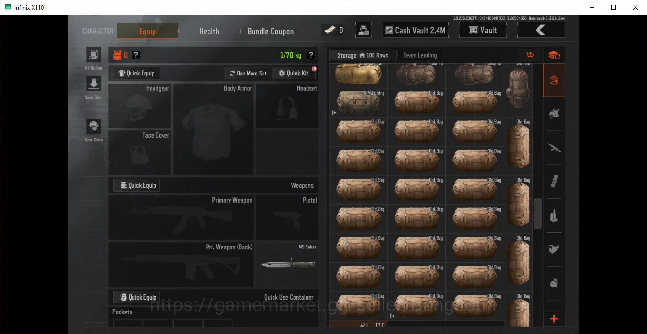
Task: Click the Save Build icon
Action: (93, 84)
